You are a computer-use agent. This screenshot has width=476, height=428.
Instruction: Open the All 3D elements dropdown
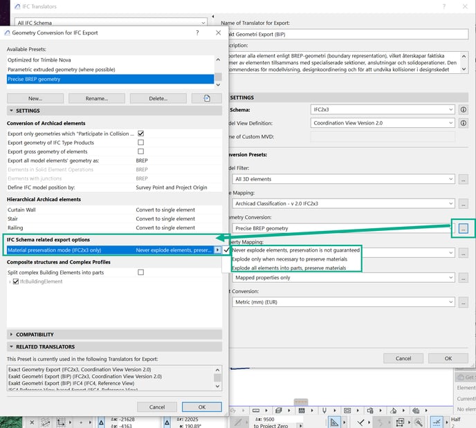coord(343,179)
